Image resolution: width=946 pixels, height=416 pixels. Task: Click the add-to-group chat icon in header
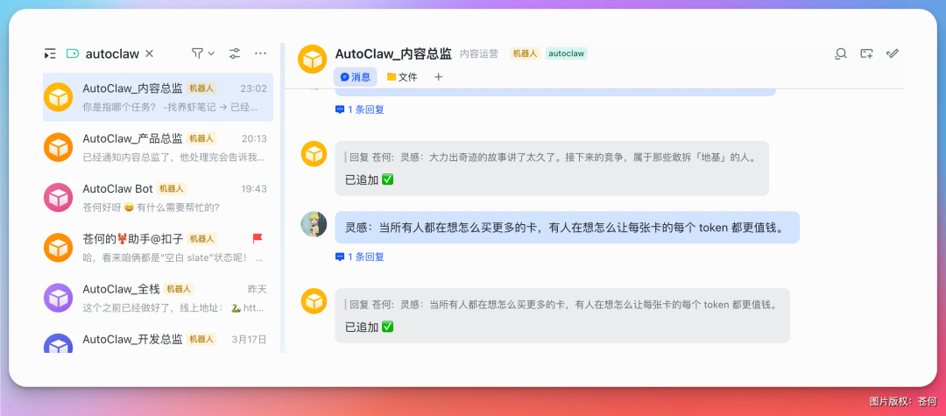click(x=866, y=53)
